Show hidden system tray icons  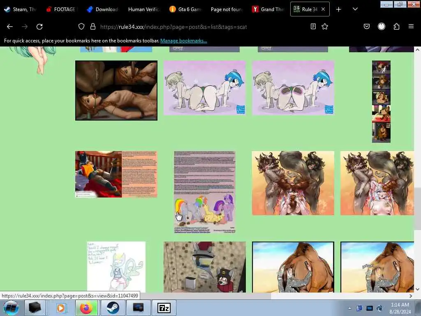[349, 308]
